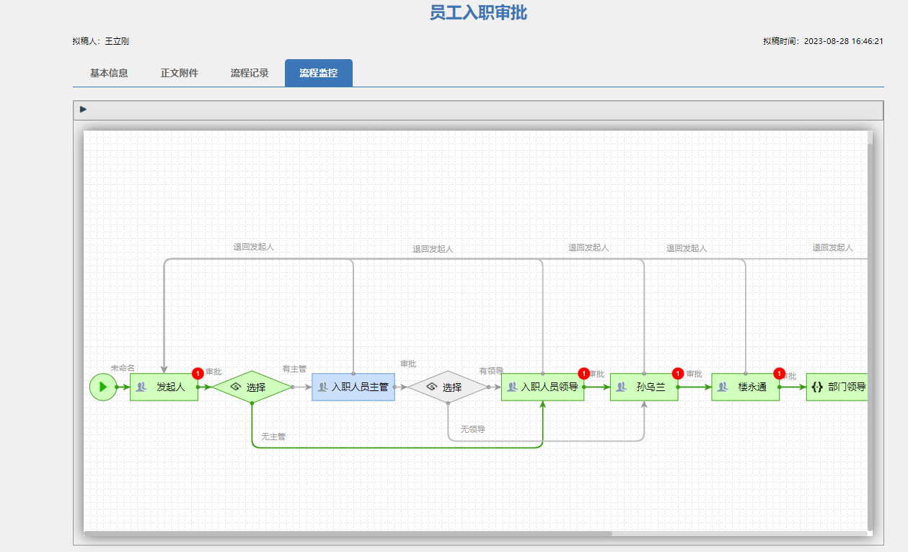The height and width of the screenshot is (552, 908).
Task: Select the gray 选择 decision diamond
Action: tap(448, 387)
